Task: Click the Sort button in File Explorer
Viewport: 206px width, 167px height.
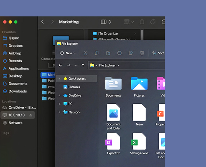Action: point(158,53)
